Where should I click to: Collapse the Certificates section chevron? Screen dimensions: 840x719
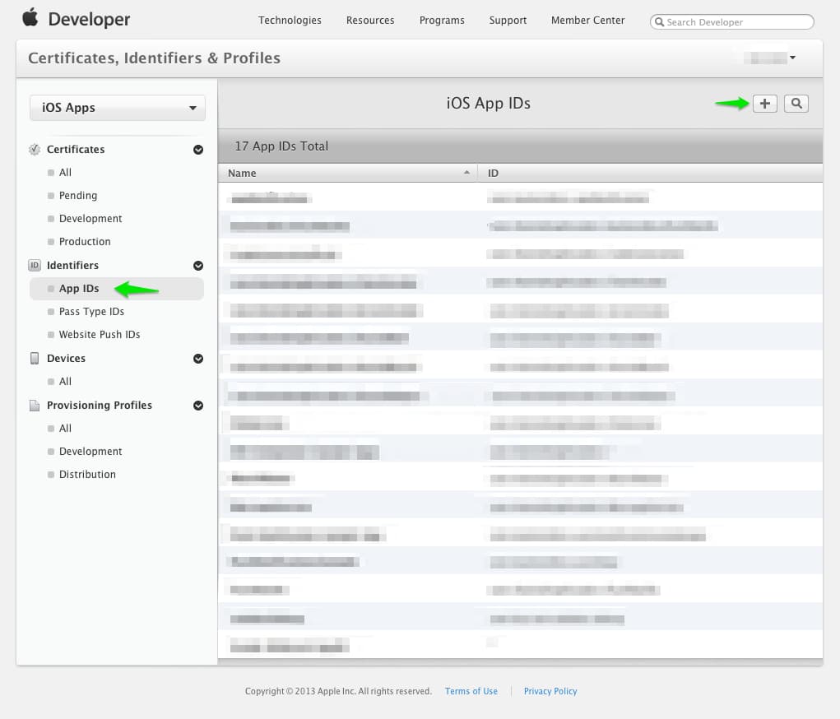tap(198, 150)
